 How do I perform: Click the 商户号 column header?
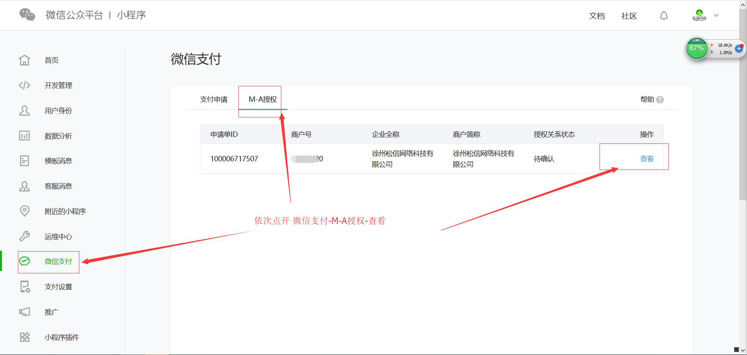[x=301, y=134]
